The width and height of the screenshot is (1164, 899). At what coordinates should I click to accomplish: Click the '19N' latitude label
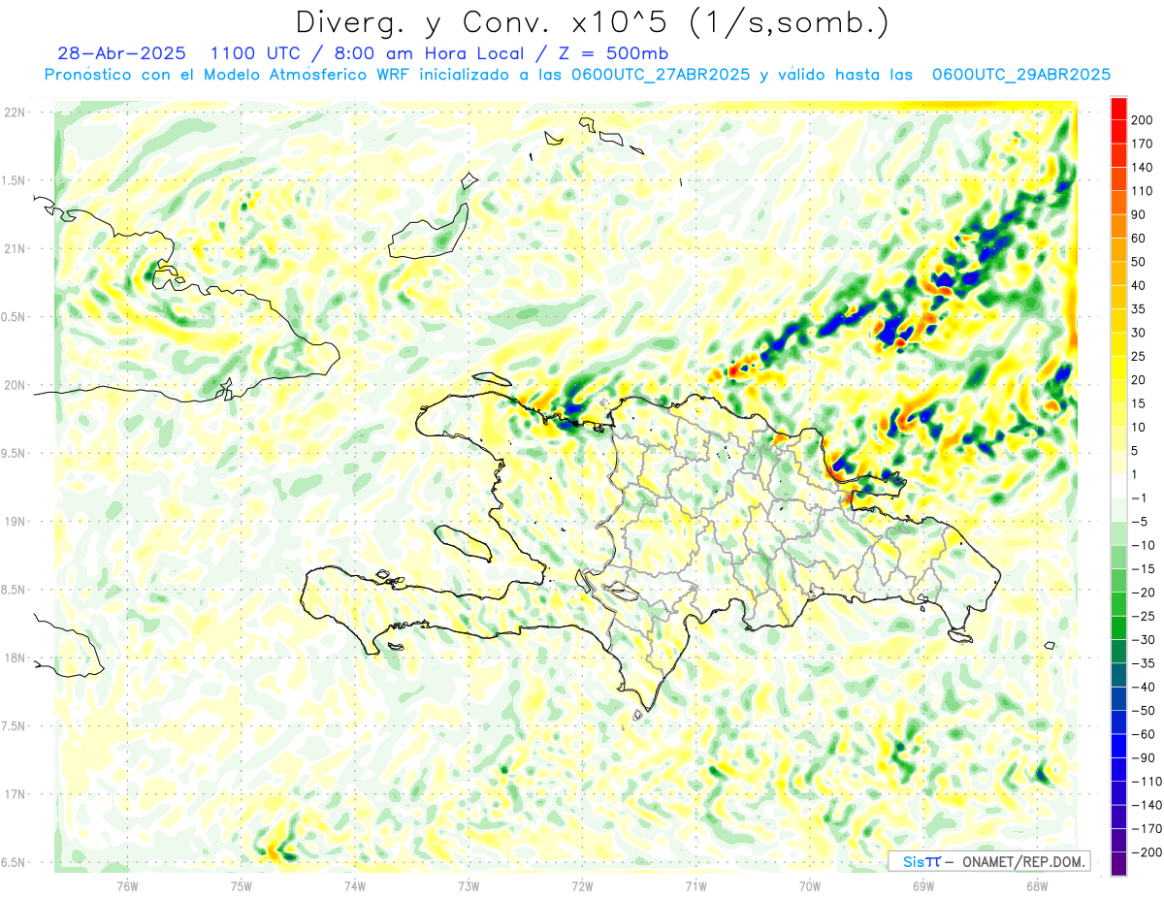click(14, 522)
